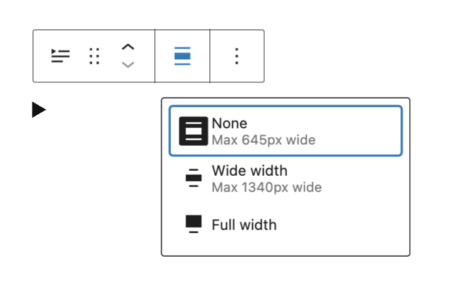Click blank space below Full width in popover
Image resolution: width=461 pixels, height=288 pixels.
(x=285, y=246)
